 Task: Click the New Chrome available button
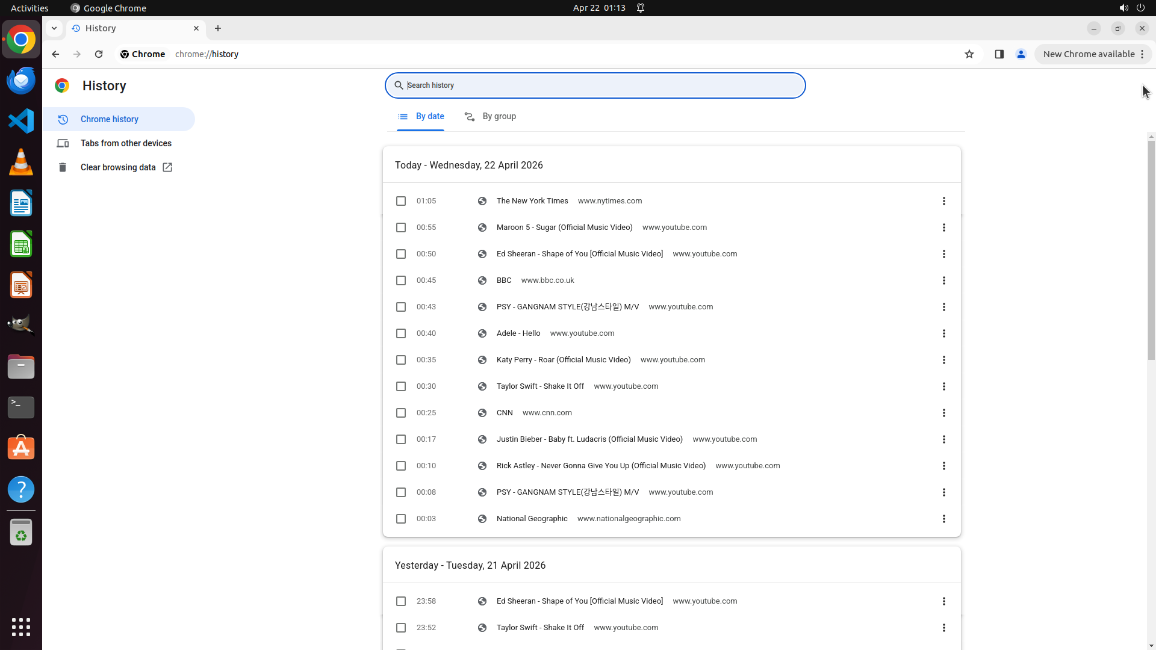[x=1089, y=54]
